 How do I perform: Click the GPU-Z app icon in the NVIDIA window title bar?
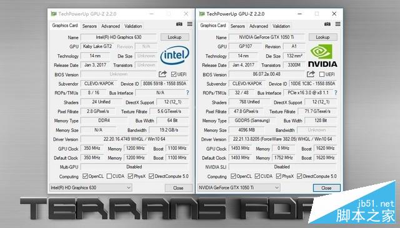[x=202, y=14]
